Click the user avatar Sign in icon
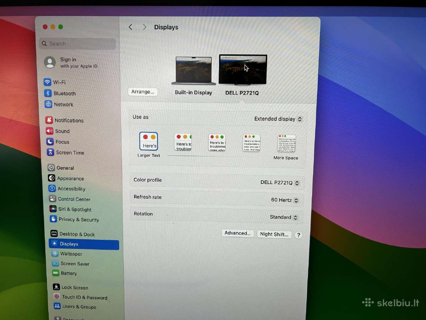This screenshot has height=320, width=426. click(50, 62)
